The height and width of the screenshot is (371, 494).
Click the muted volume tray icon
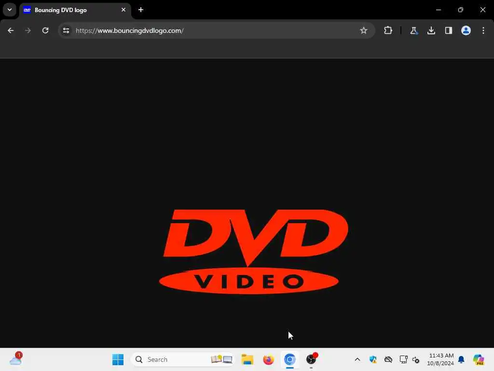[416, 359]
